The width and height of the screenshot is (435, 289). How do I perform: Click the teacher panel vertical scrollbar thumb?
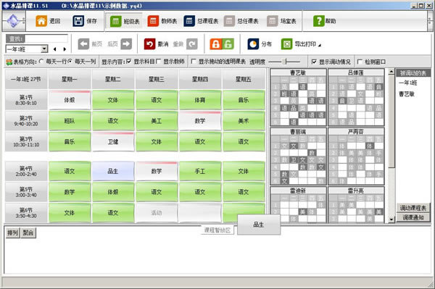coord(391,122)
